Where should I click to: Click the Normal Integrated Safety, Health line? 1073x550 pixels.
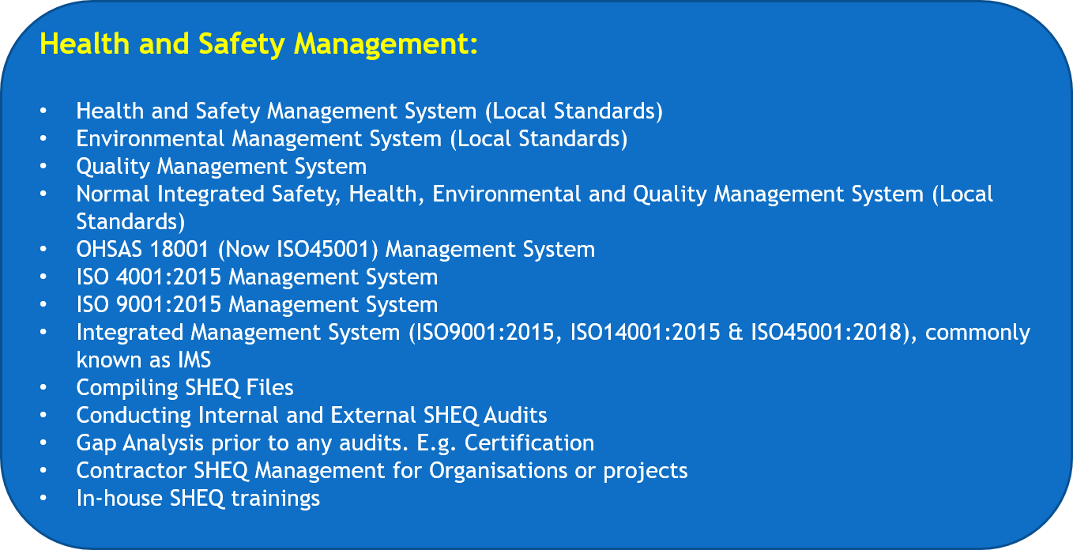(534, 194)
